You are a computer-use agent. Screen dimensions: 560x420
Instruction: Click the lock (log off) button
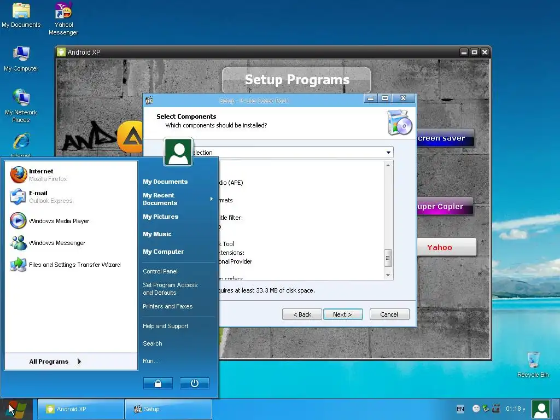(x=158, y=383)
